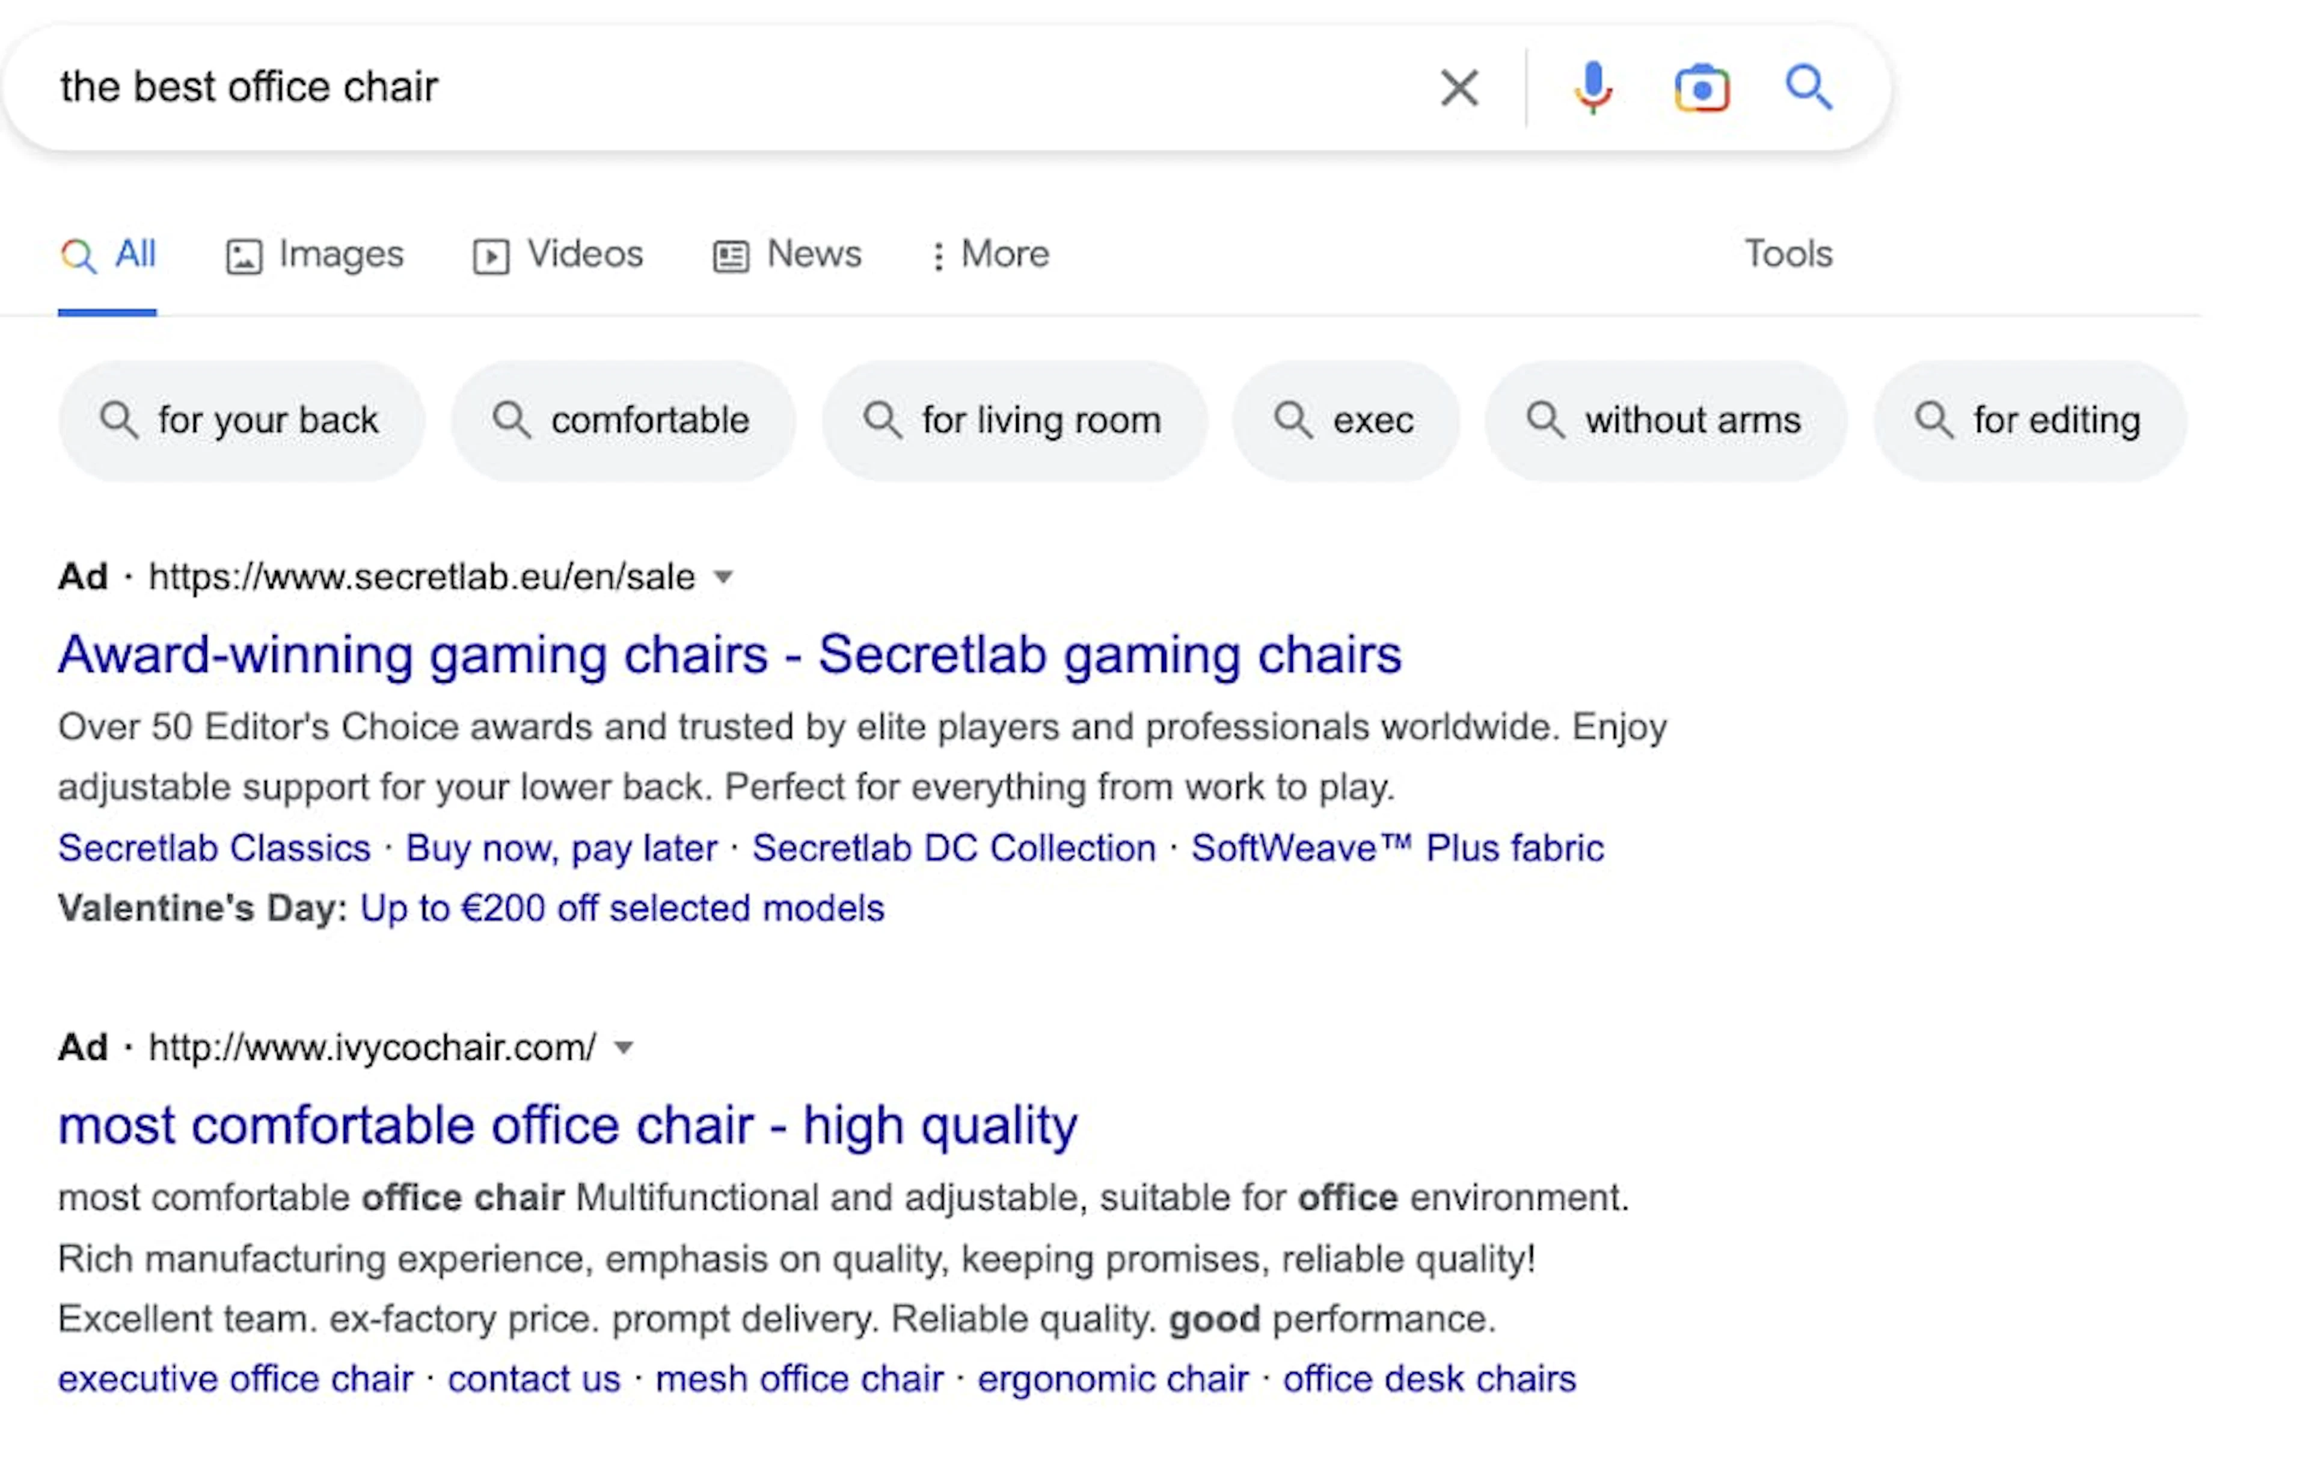Click the colored magnifier icon beside All

79,257
